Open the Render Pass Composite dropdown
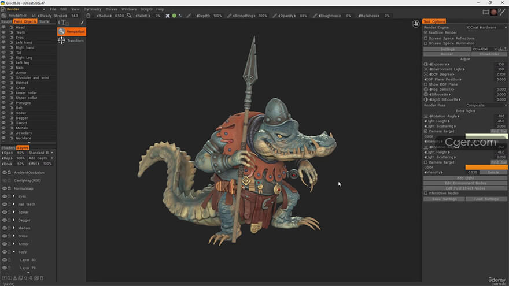 486,105
